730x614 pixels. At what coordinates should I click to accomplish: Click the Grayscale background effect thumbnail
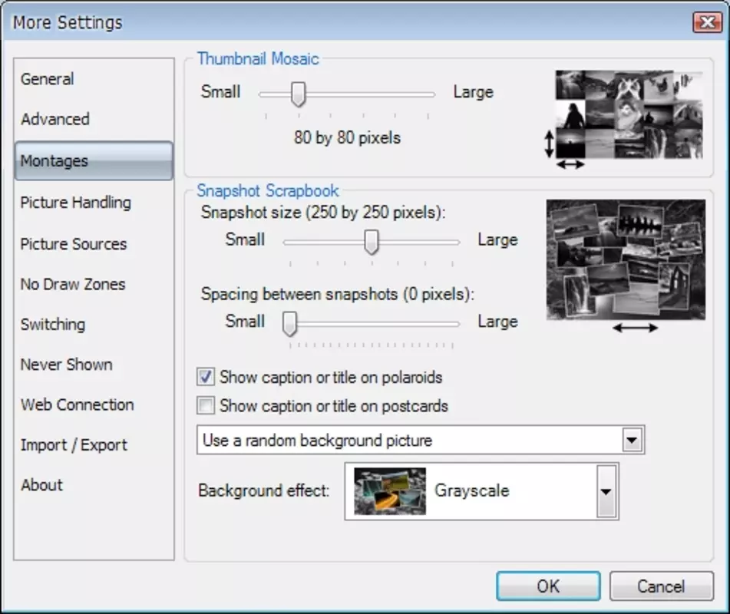[390, 491]
